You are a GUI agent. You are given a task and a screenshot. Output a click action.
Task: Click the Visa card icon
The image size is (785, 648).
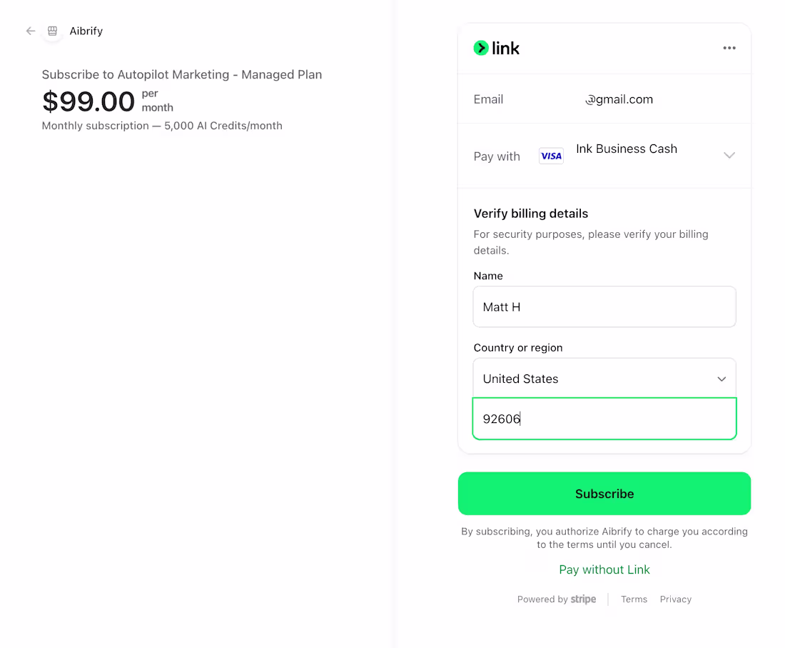[551, 156]
